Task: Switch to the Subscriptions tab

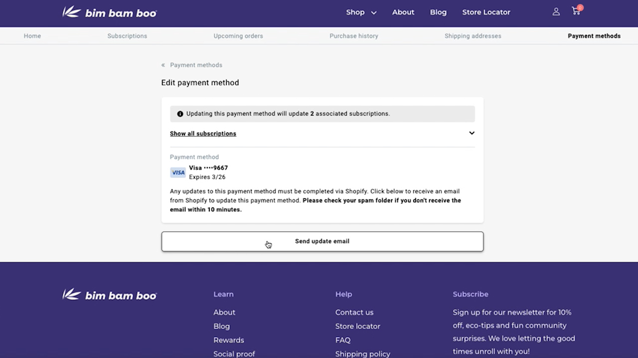Action: click(x=127, y=36)
